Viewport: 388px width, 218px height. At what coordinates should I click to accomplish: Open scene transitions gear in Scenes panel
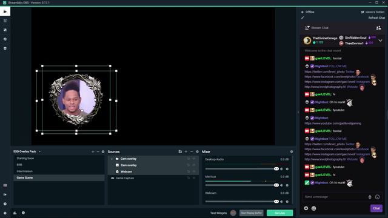click(x=103, y=151)
